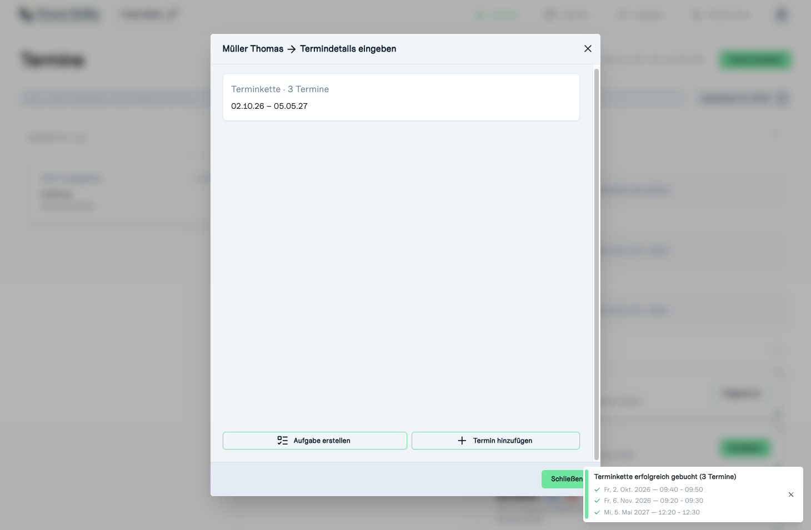
Task: Click the Termin hinzufügen button
Action: [495, 441]
